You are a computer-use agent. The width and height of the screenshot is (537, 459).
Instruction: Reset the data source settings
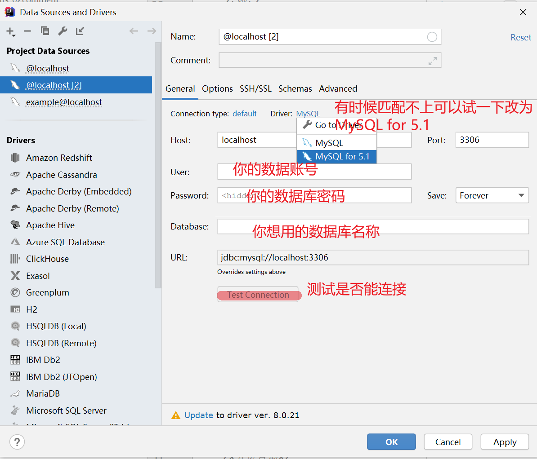pyautogui.click(x=521, y=37)
